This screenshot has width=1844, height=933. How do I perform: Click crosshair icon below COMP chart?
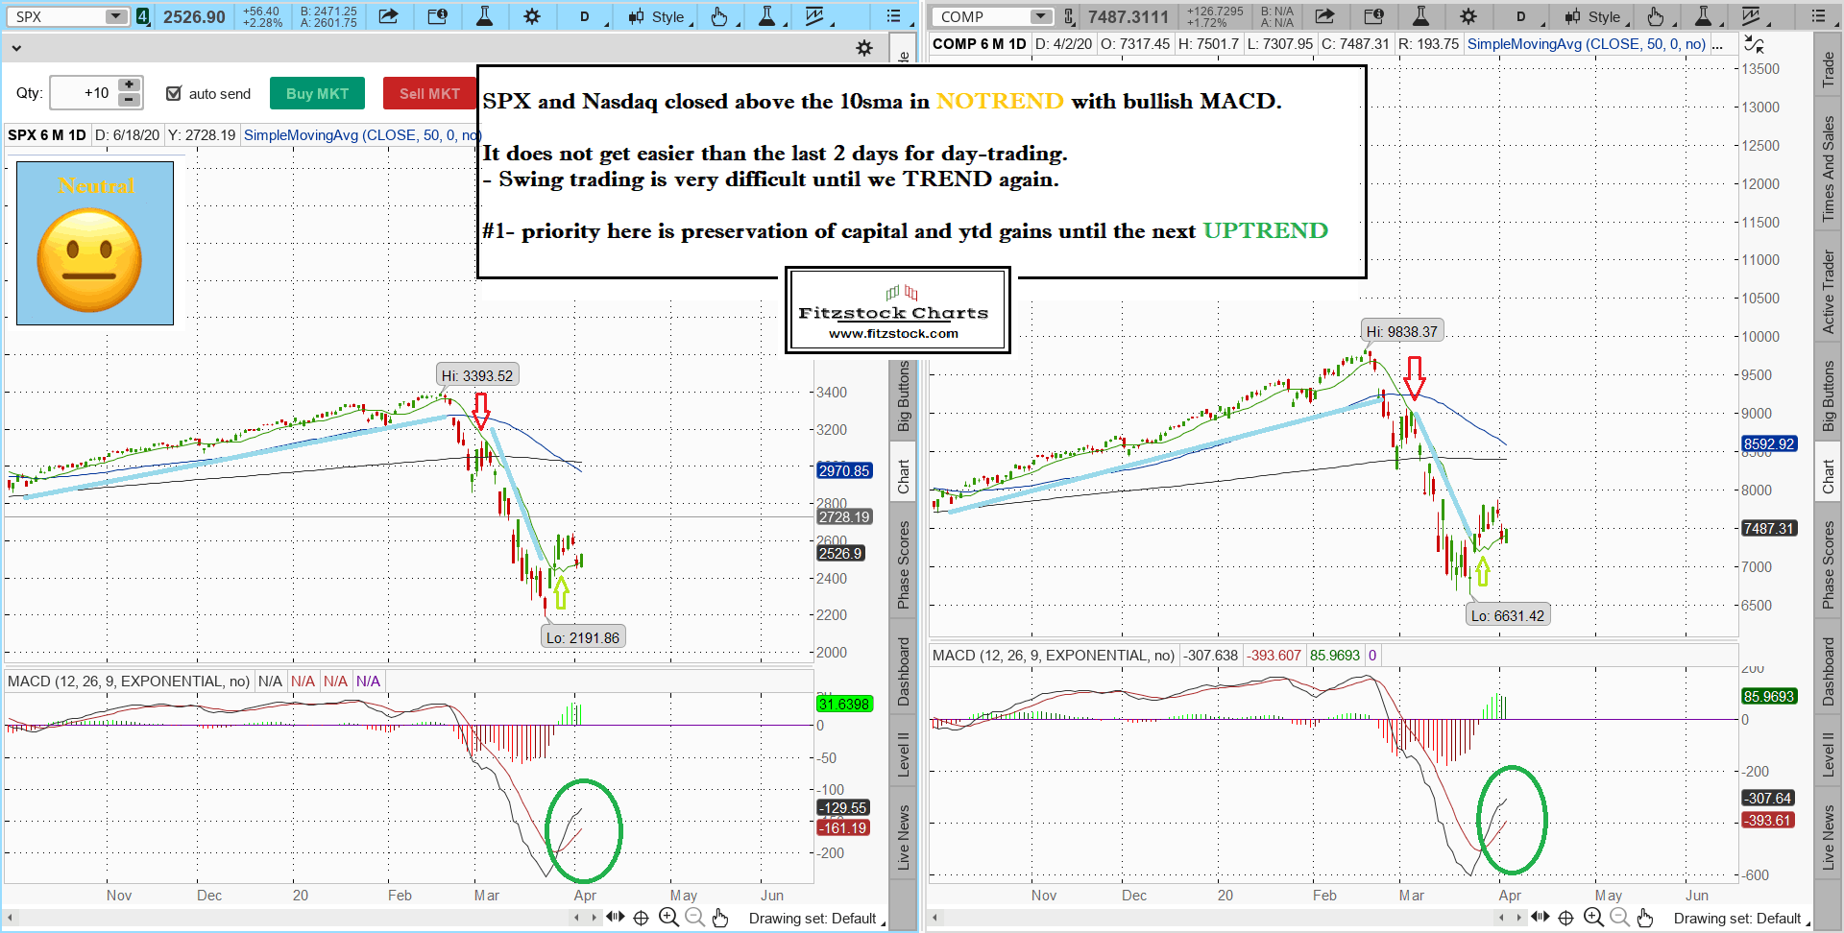tap(1565, 918)
